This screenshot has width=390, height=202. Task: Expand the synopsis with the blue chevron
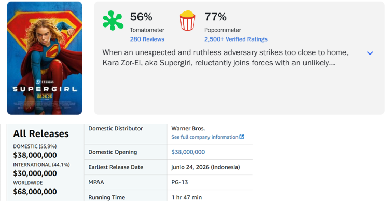[370, 53]
